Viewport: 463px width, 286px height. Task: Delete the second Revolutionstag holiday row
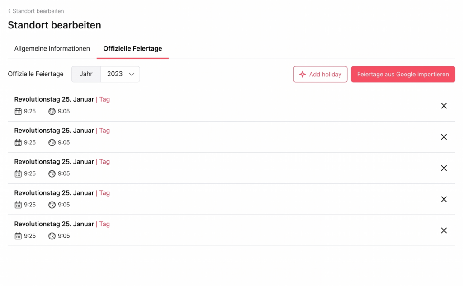click(444, 137)
